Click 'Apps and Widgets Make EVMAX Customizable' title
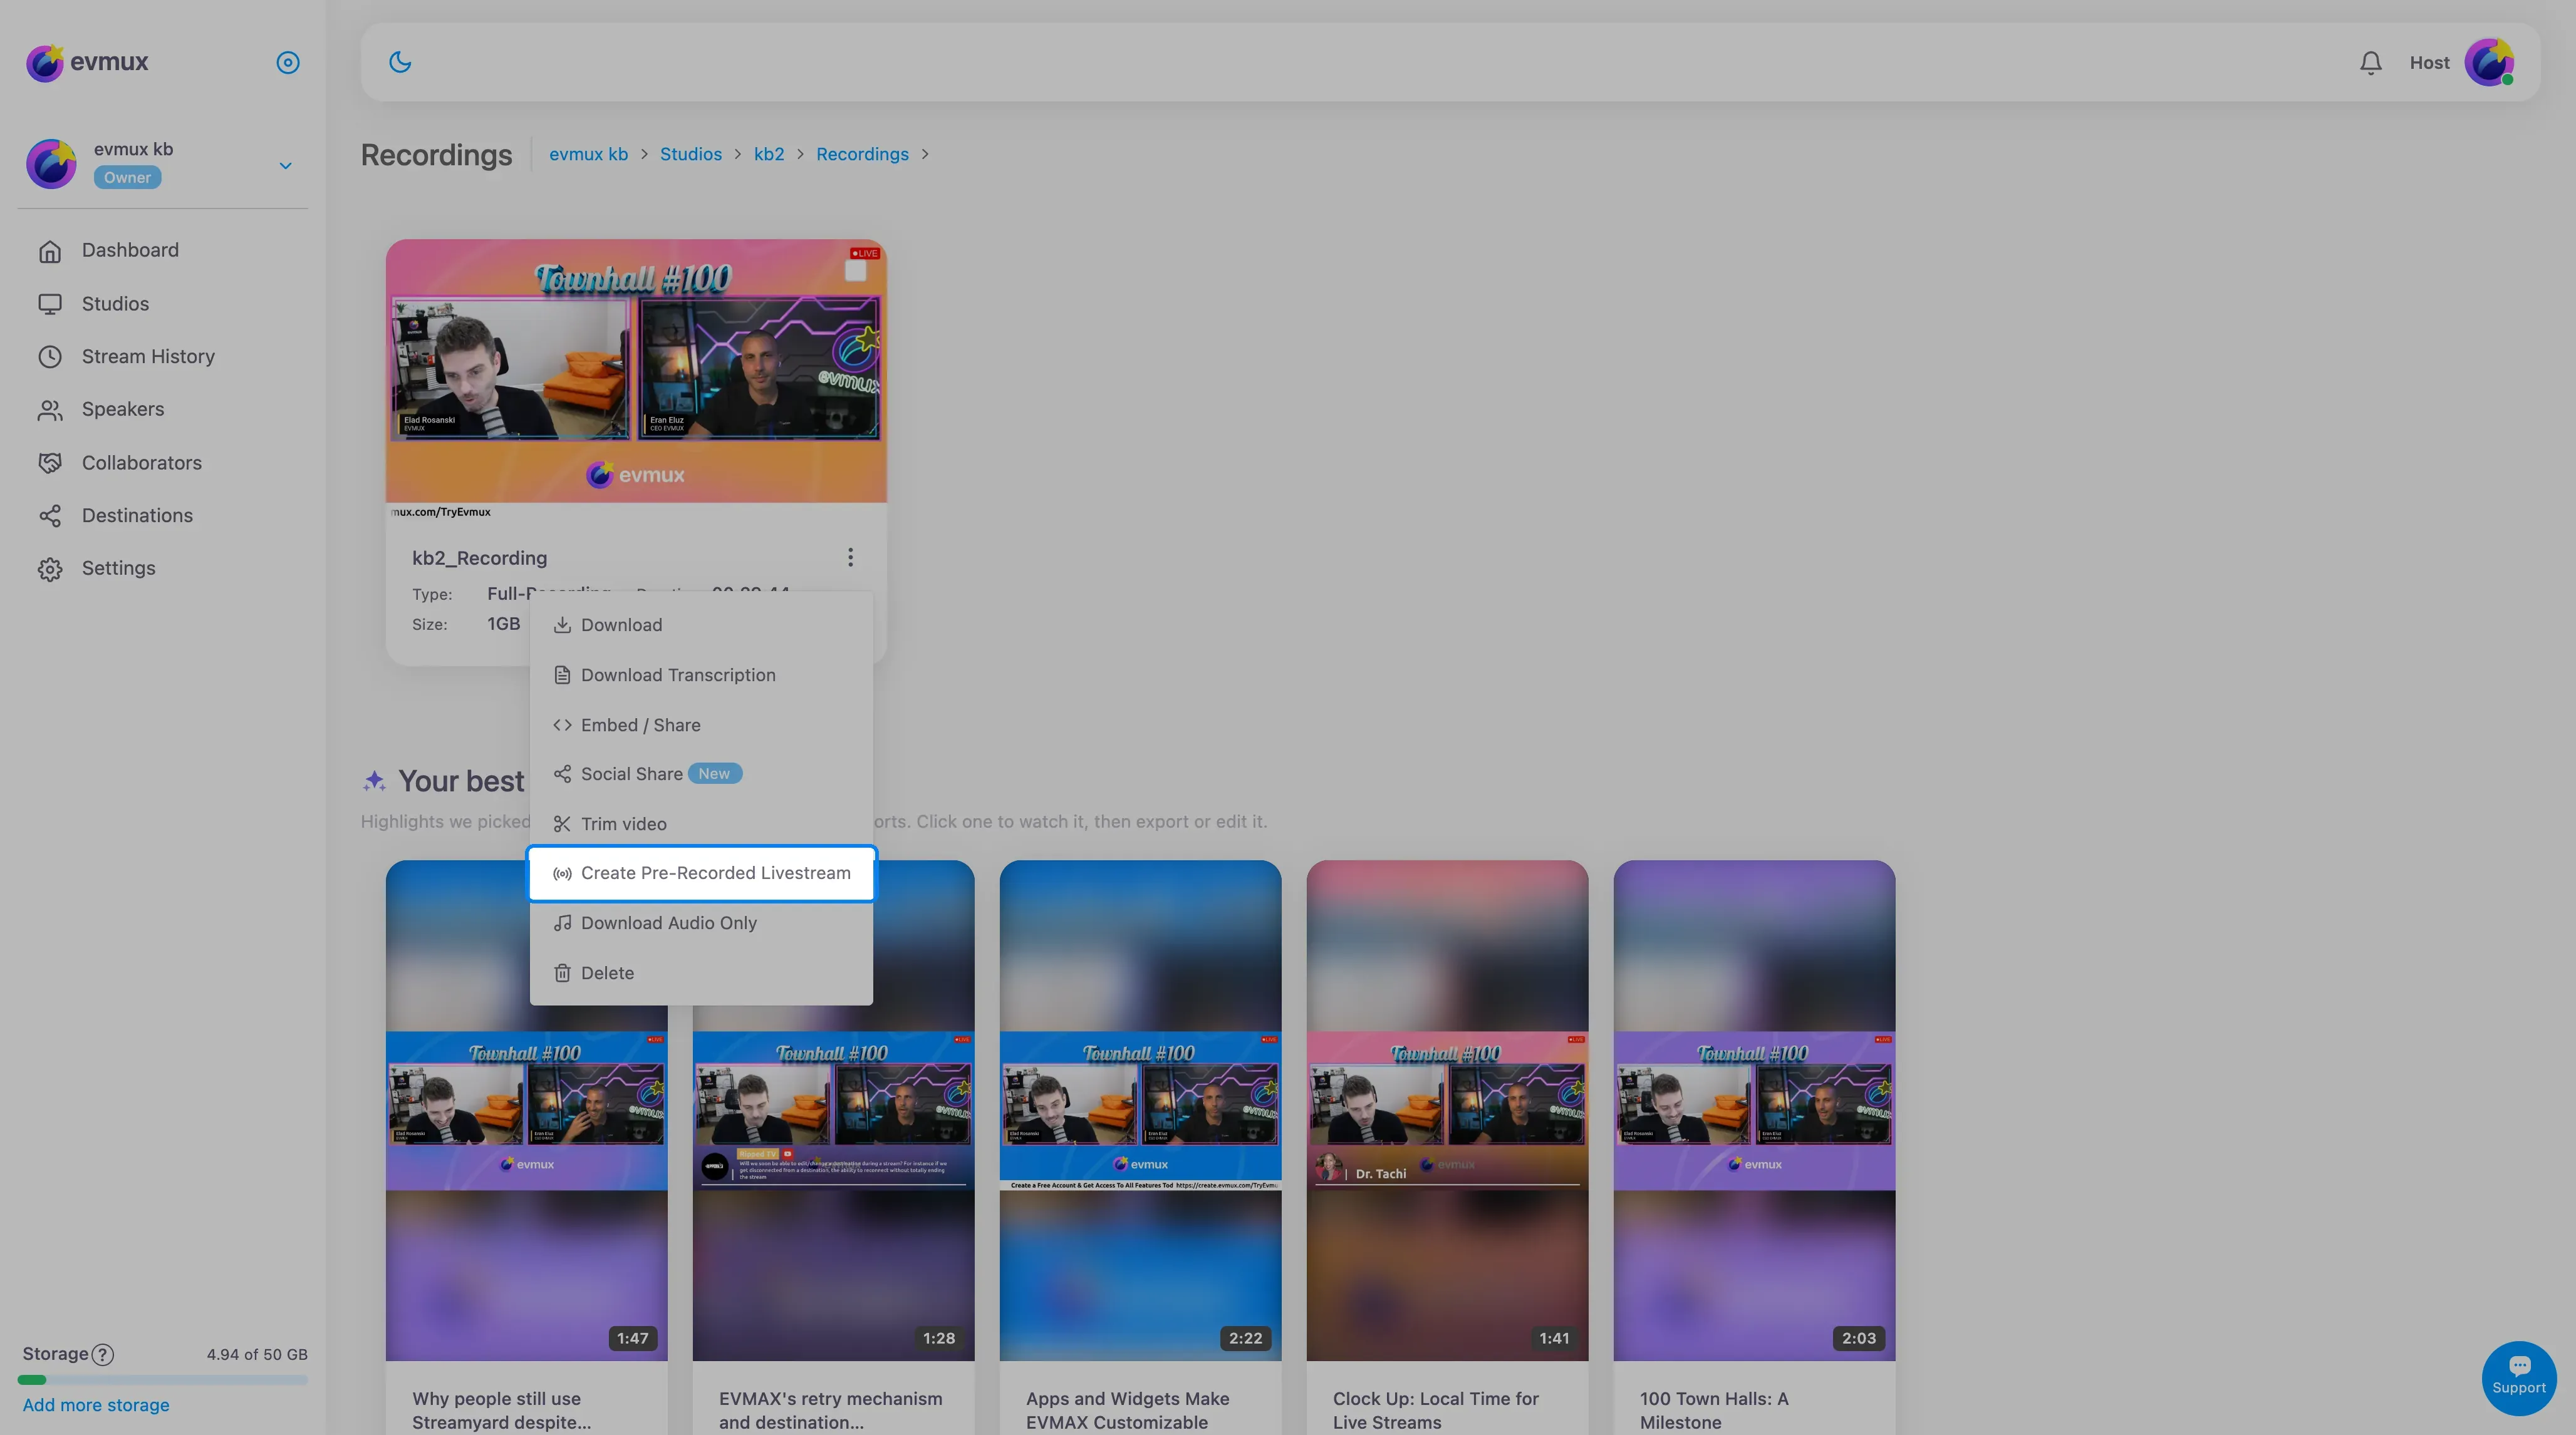 click(x=1127, y=1410)
